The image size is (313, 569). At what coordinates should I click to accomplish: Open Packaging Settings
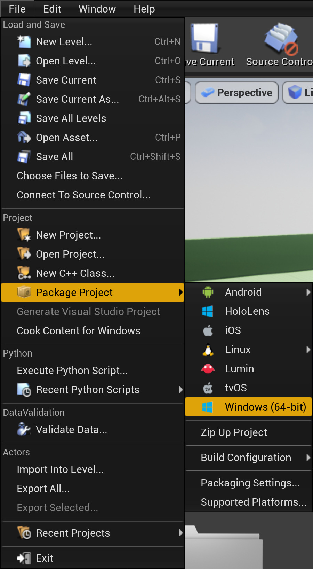tap(250, 483)
